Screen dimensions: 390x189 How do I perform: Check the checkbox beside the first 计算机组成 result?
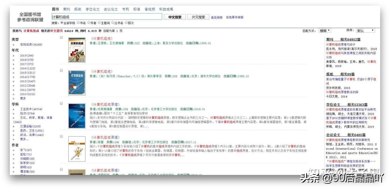coord(61,38)
